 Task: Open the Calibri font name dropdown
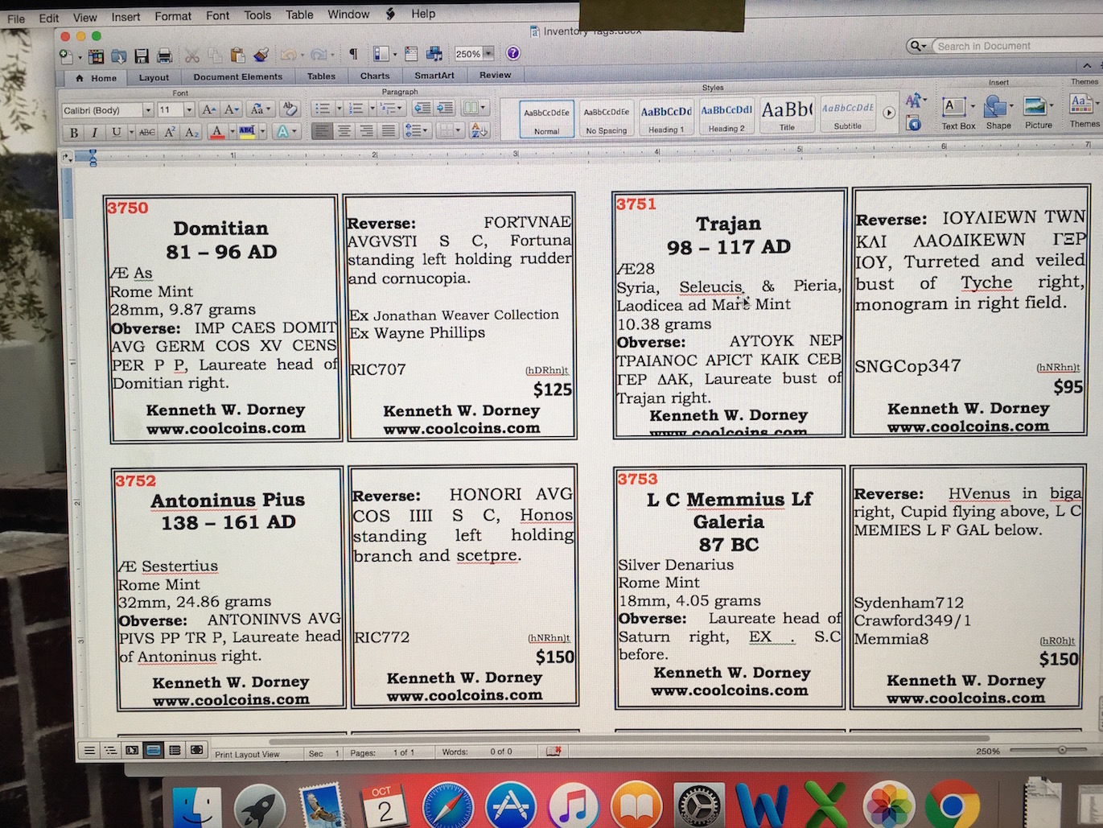click(147, 110)
